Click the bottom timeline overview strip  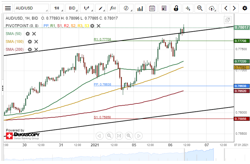tap(126, 155)
